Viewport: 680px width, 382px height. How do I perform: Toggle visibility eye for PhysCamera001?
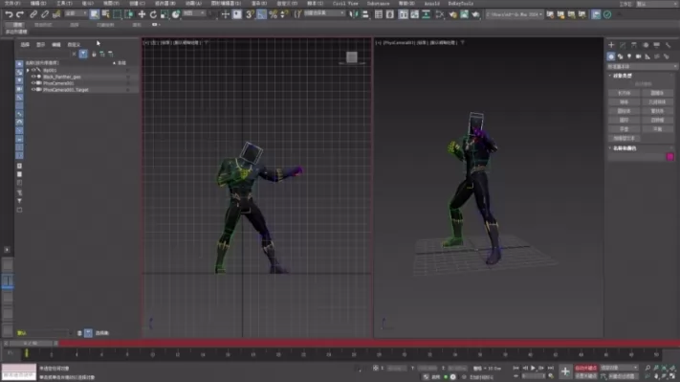pos(33,83)
